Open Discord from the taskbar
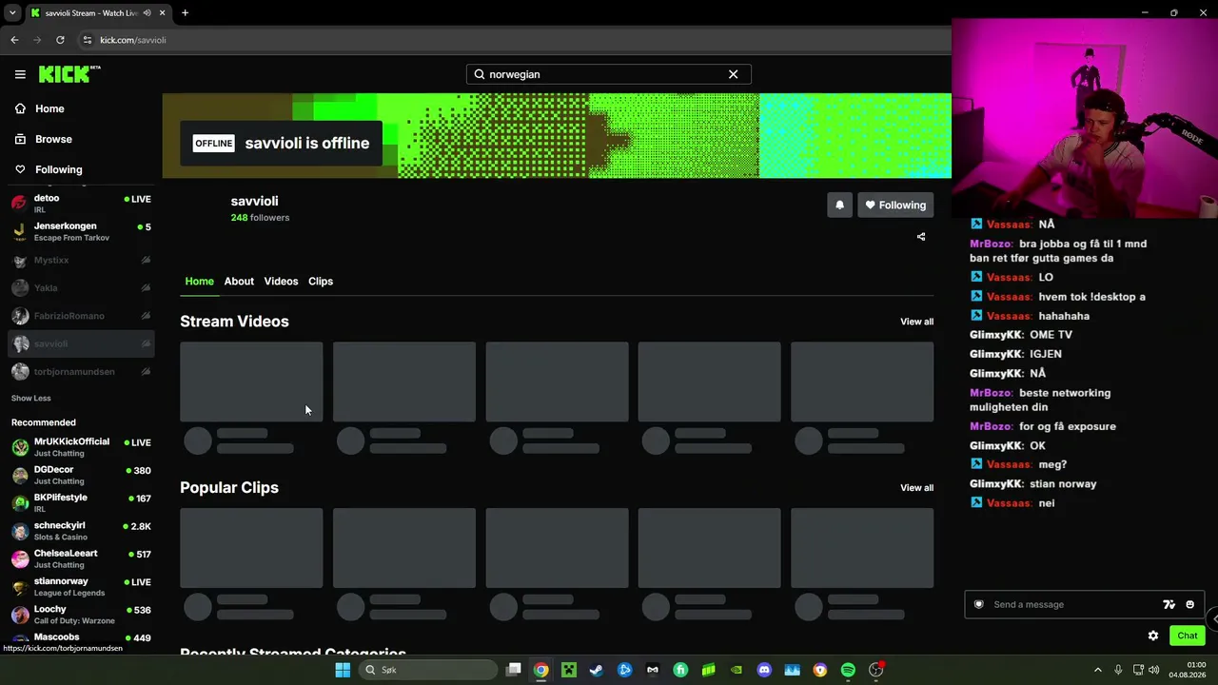 coord(764,670)
